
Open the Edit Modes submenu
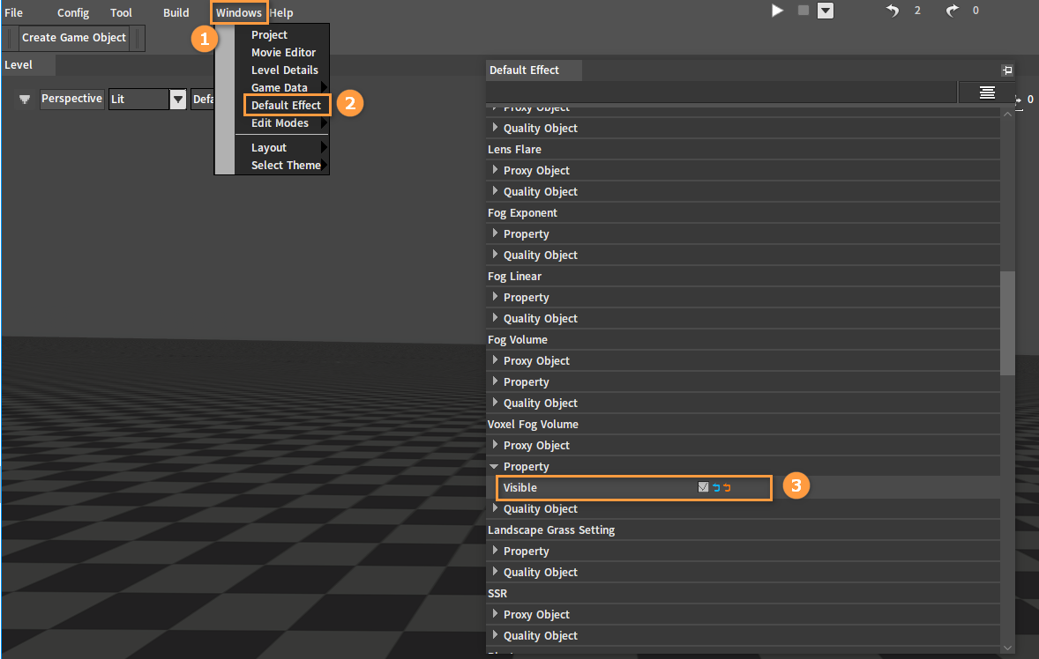tap(281, 123)
